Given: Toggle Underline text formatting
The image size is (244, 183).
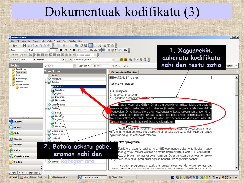Looking at the screenshot, I should [x=74, y=50].
